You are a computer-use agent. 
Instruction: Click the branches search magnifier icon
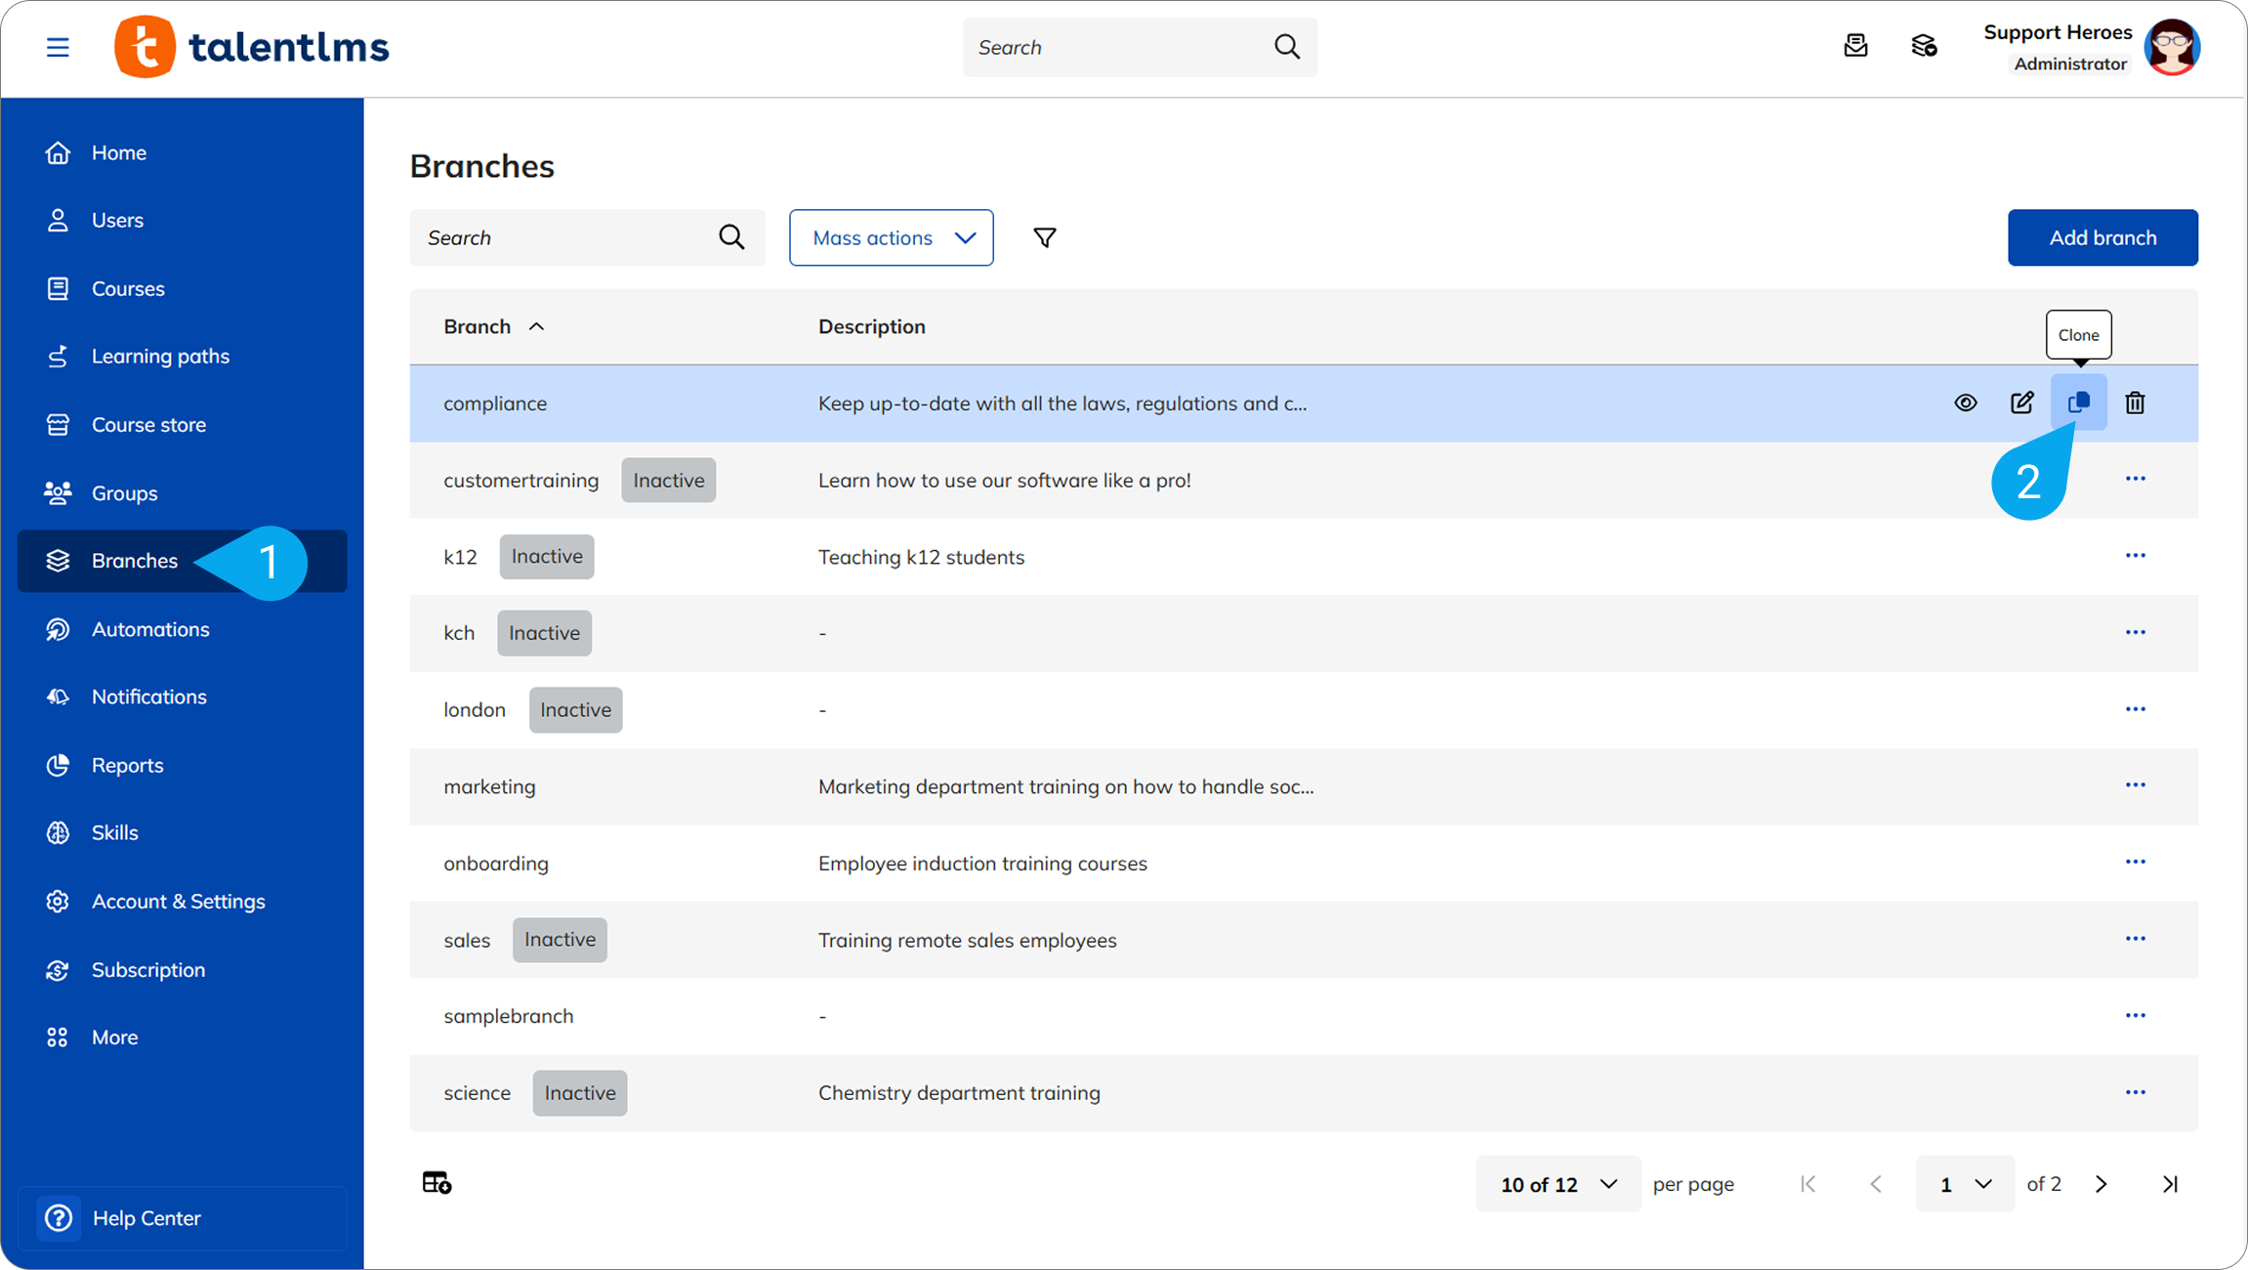click(731, 237)
